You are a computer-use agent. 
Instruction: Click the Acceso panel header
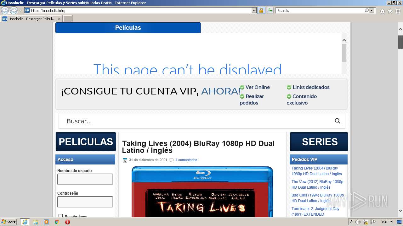coord(85,159)
